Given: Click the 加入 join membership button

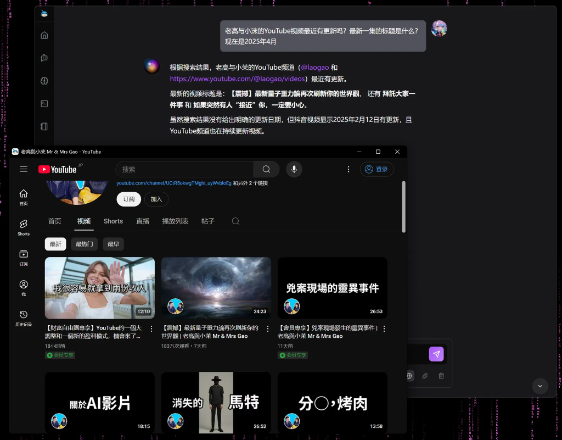Looking at the screenshot, I should click(x=156, y=199).
